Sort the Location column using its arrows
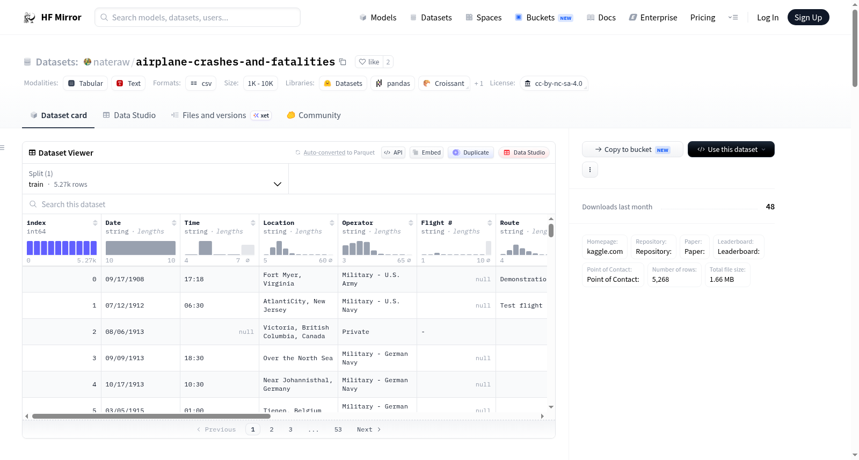This screenshot has width=859, height=460. pyautogui.click(x=332, y=223)
